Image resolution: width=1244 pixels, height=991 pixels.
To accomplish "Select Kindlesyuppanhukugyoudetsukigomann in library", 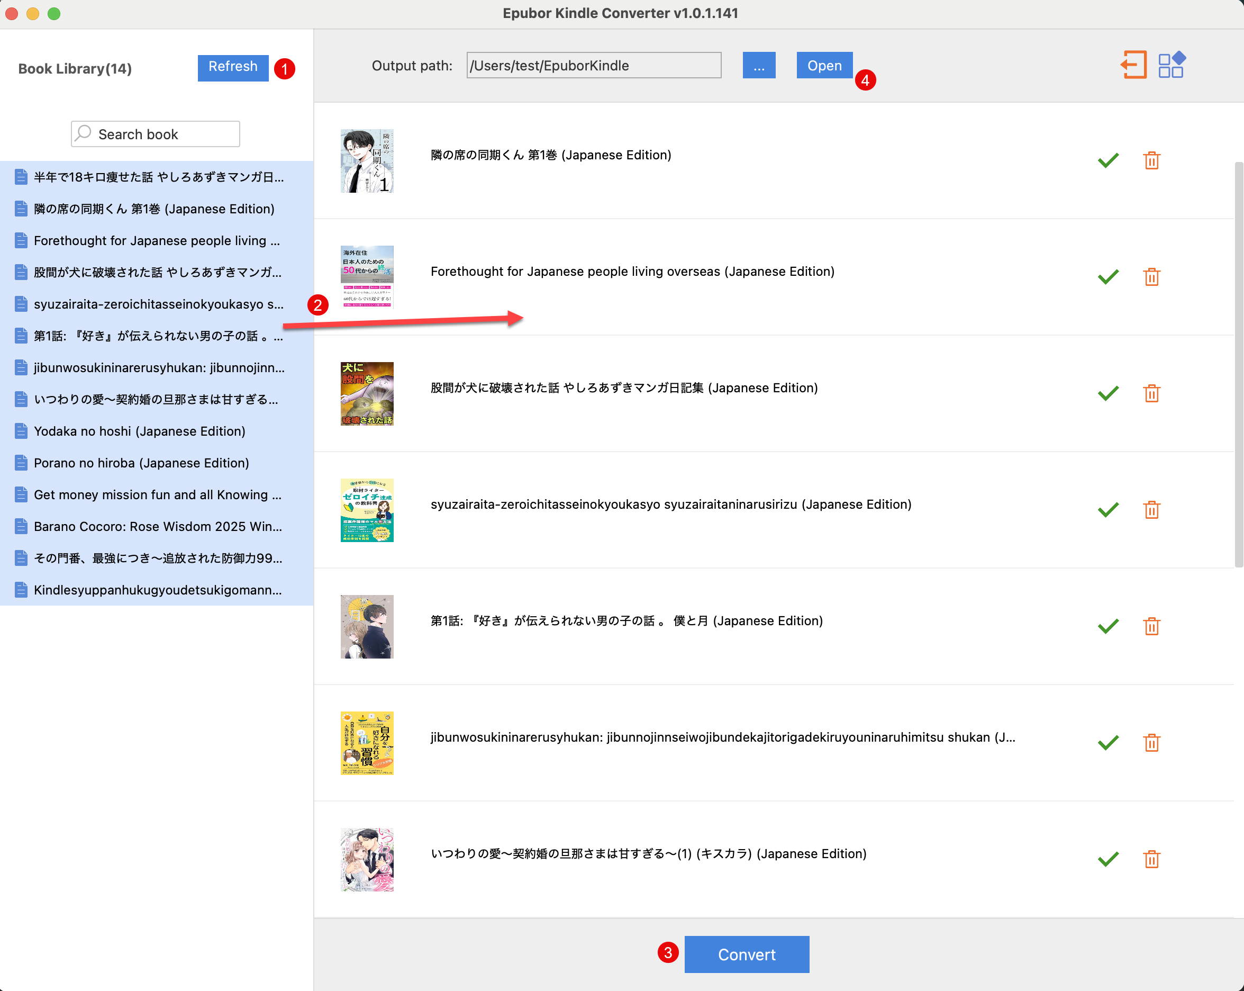I will click(x=157, y=589).
